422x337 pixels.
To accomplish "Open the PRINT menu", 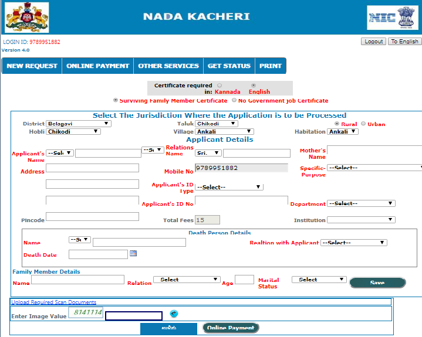I will (271, 66).
